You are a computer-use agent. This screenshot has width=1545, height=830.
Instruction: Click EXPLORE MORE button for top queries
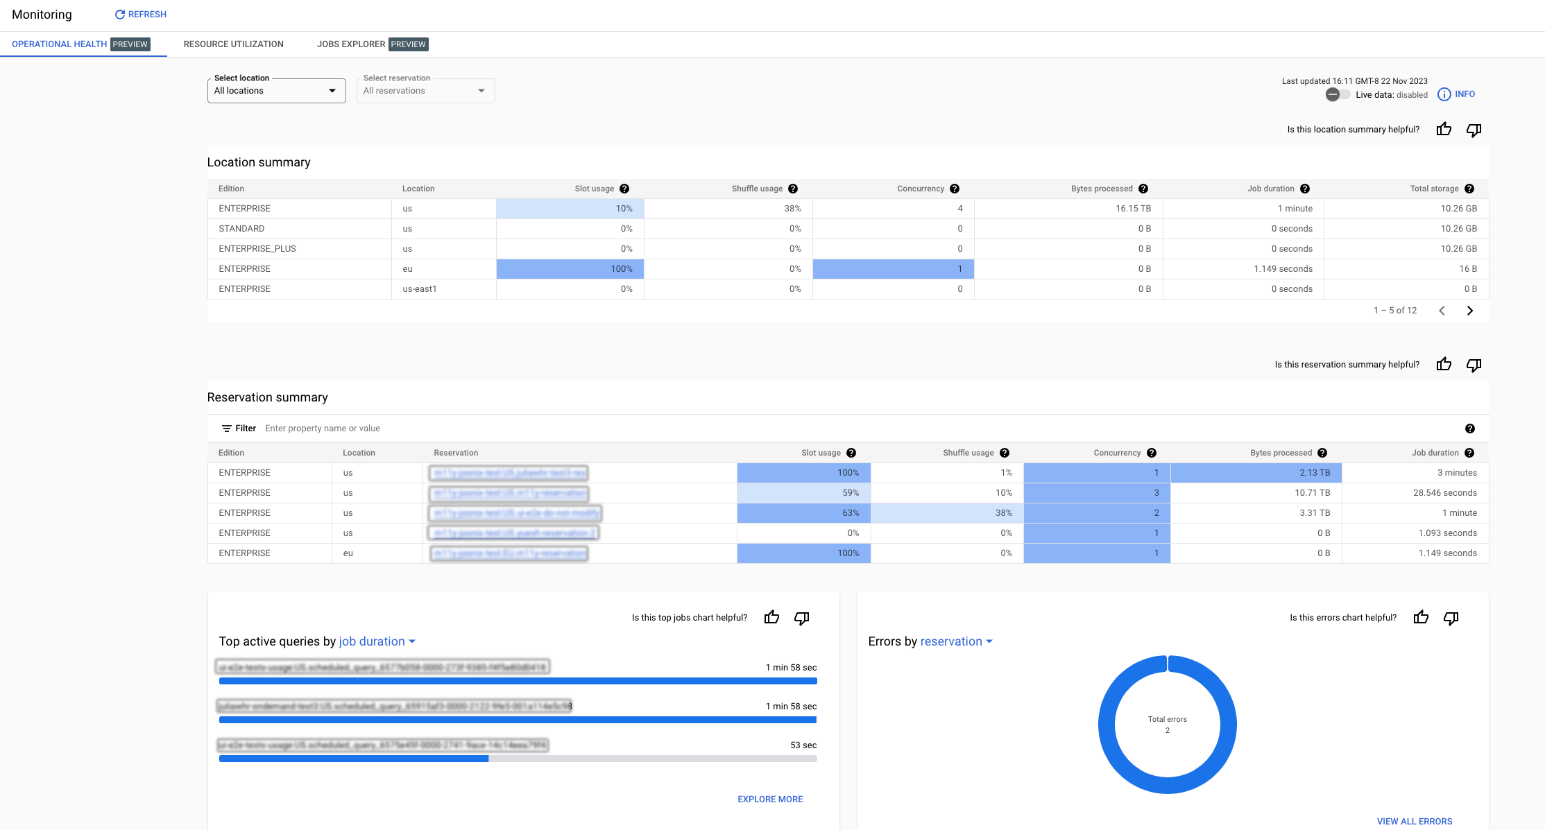click(x=770, y=798)
